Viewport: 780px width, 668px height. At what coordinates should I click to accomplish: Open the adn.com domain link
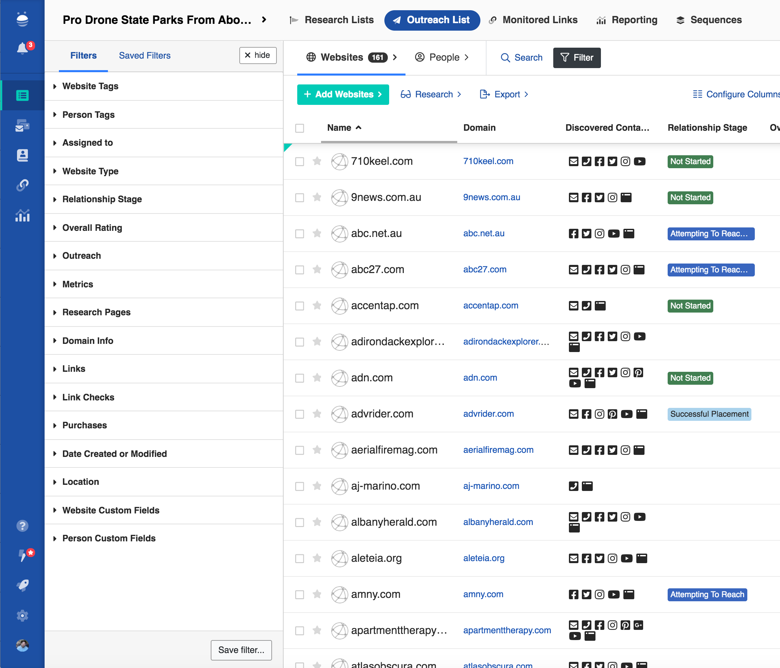point(480,378)
